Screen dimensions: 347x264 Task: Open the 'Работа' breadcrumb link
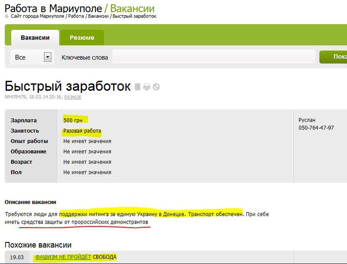pyautogui.click(x=76, y=16)
